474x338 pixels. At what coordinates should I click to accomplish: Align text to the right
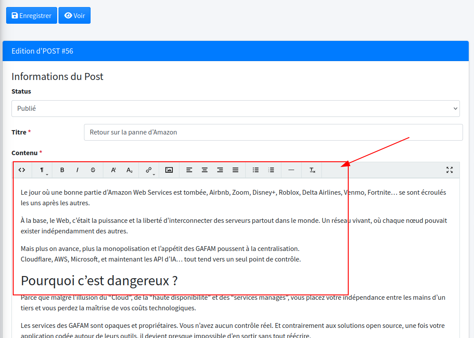220,170
